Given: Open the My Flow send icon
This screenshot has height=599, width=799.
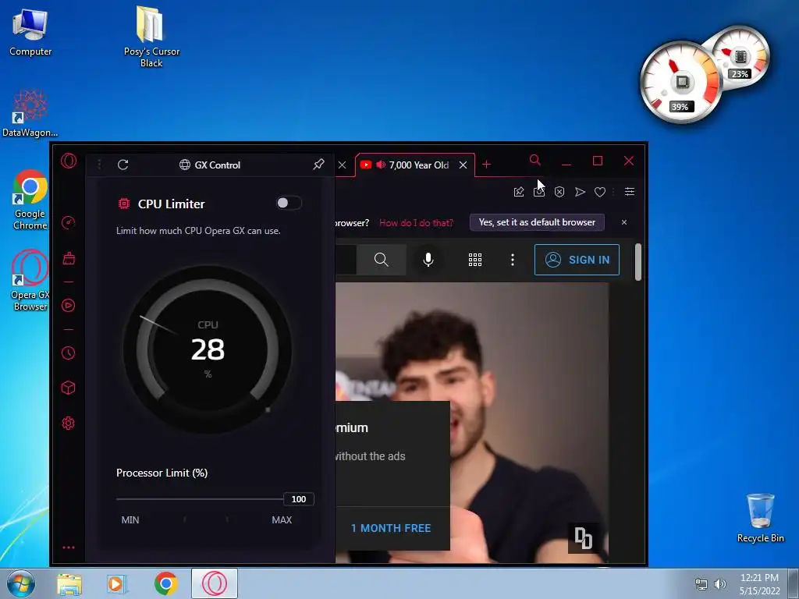Looking at the screenshot, I should click(x=580, y=192).
